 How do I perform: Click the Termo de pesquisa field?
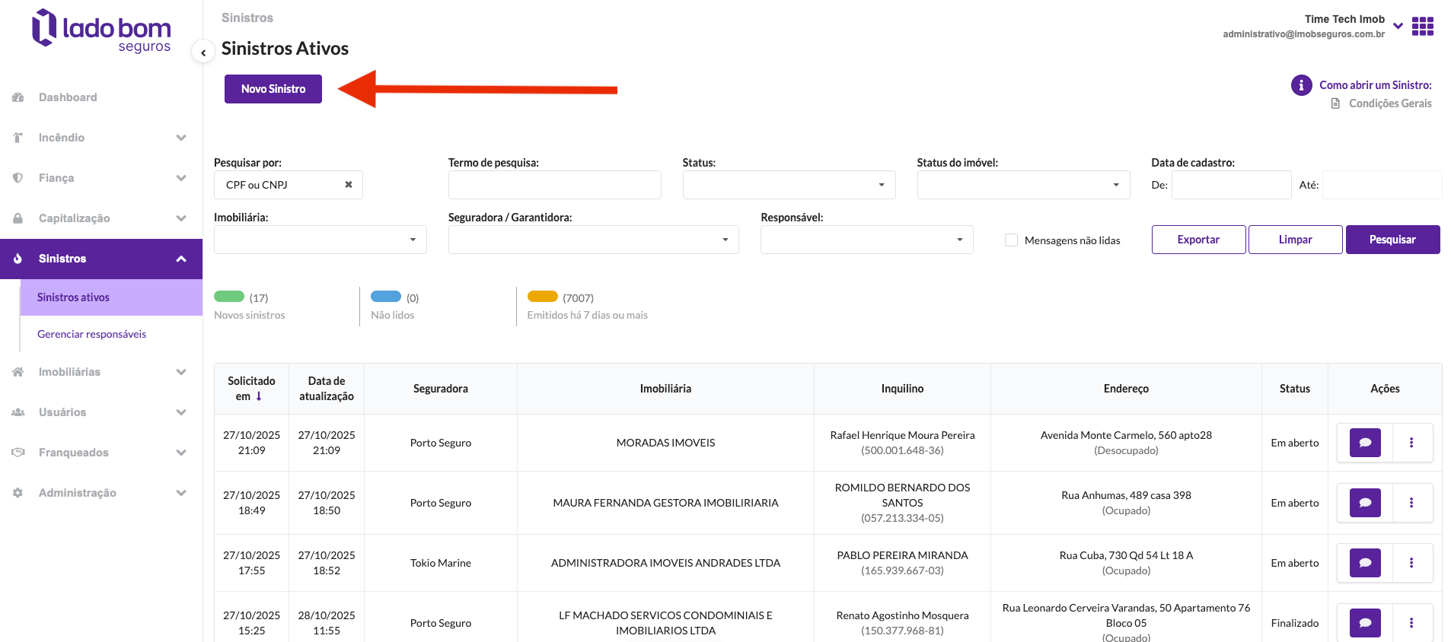[x=554, y=185]
